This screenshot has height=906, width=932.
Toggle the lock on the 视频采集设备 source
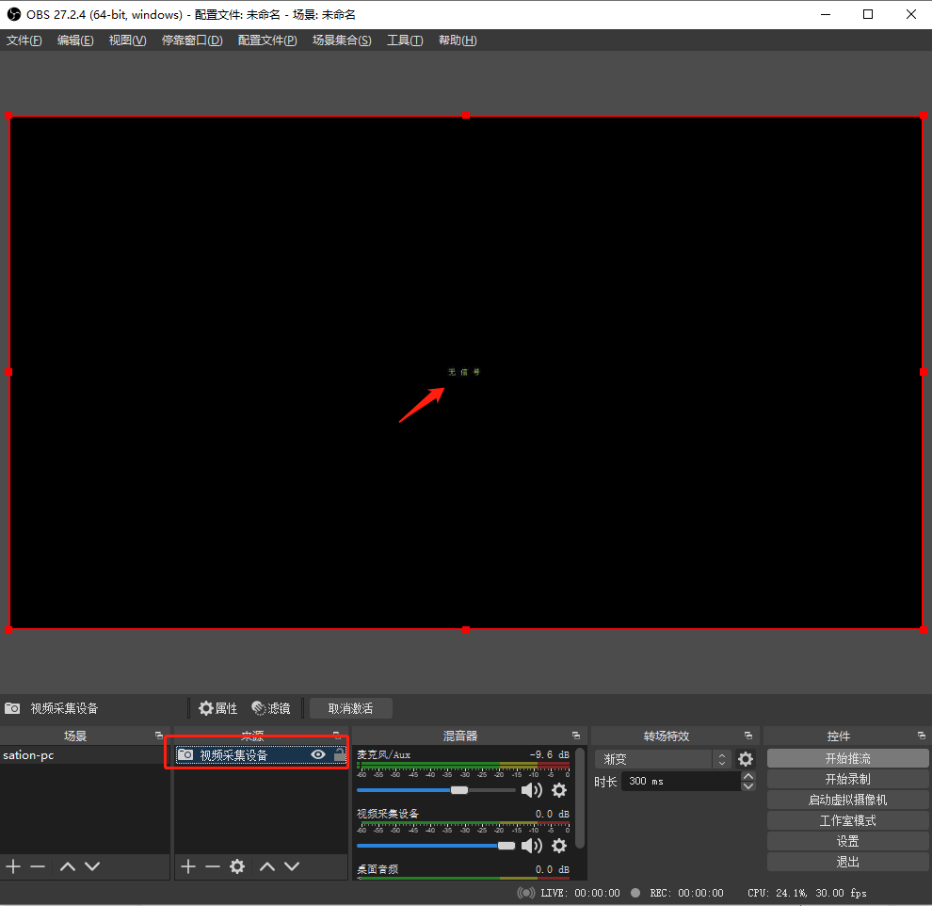point(339,754)
